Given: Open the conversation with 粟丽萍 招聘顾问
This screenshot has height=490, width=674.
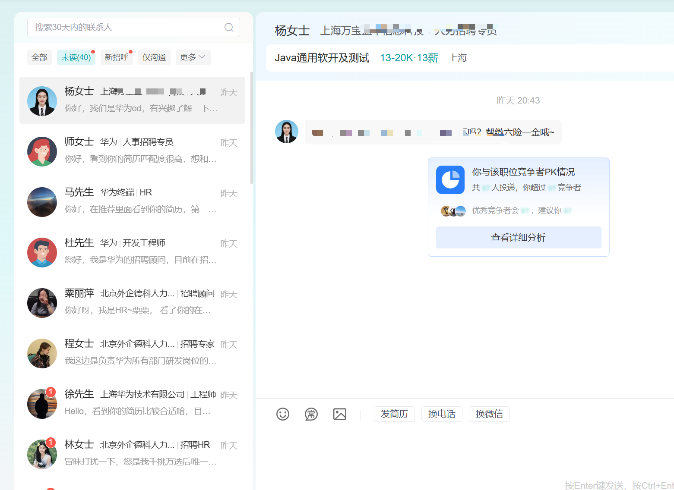Looking at the screenshot, I should pos(132,302).
